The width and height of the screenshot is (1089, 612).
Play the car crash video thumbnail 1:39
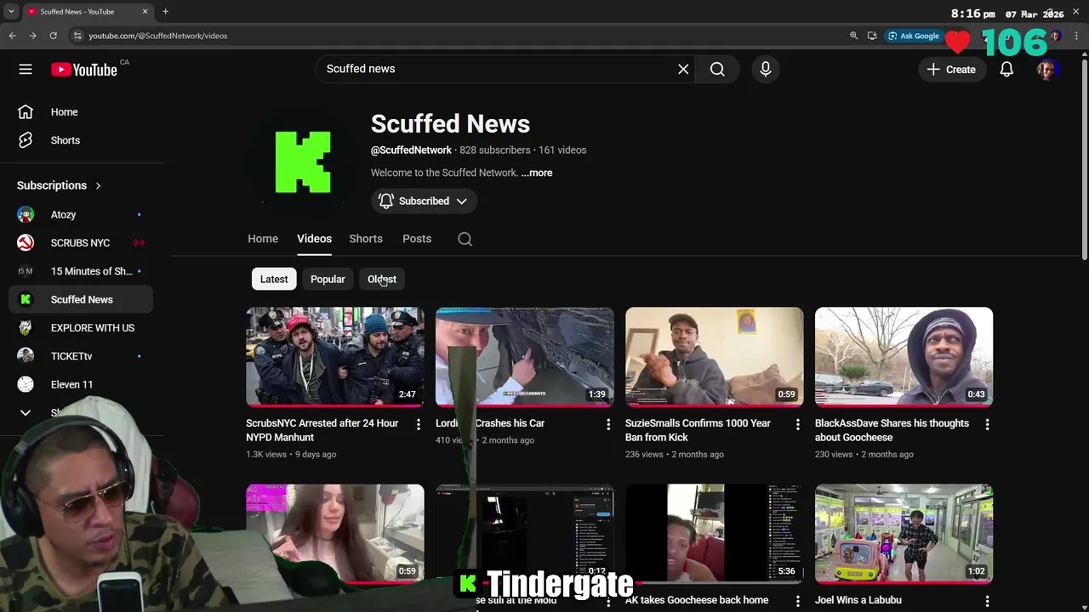(525, 356)
